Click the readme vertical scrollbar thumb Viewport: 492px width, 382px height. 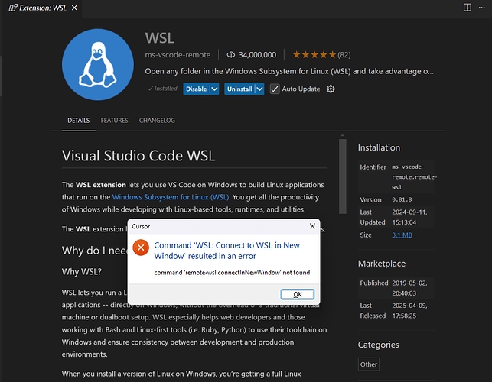coord(343,176)
